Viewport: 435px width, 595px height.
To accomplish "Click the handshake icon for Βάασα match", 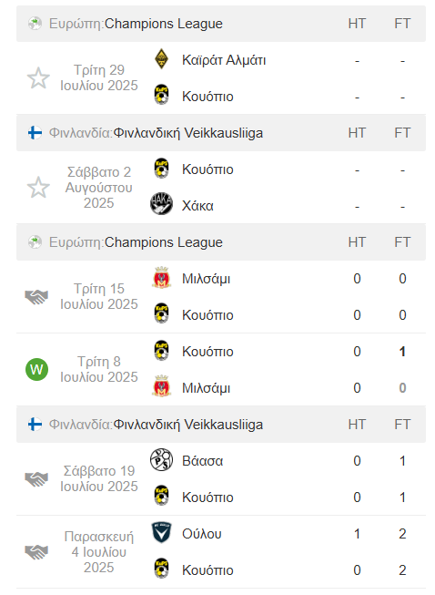I will click(36, 479).
